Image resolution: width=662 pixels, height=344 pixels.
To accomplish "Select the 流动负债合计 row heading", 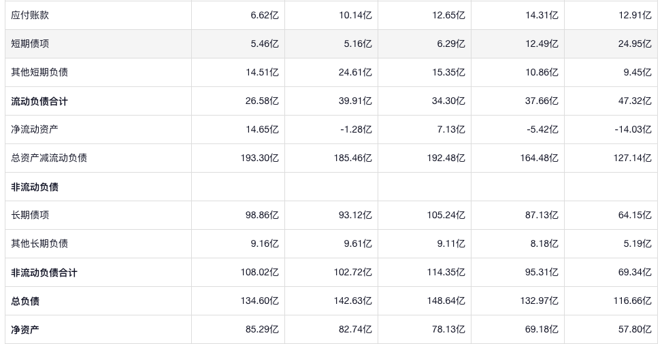I will click(x=39, y=101).
